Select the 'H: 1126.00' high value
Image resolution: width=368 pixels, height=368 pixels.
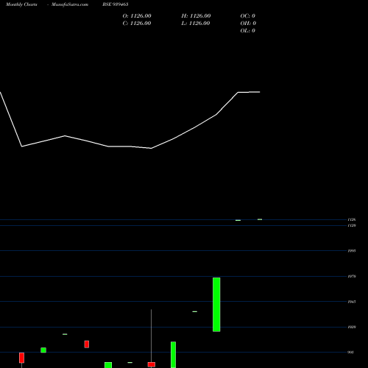tap(196, 16)
